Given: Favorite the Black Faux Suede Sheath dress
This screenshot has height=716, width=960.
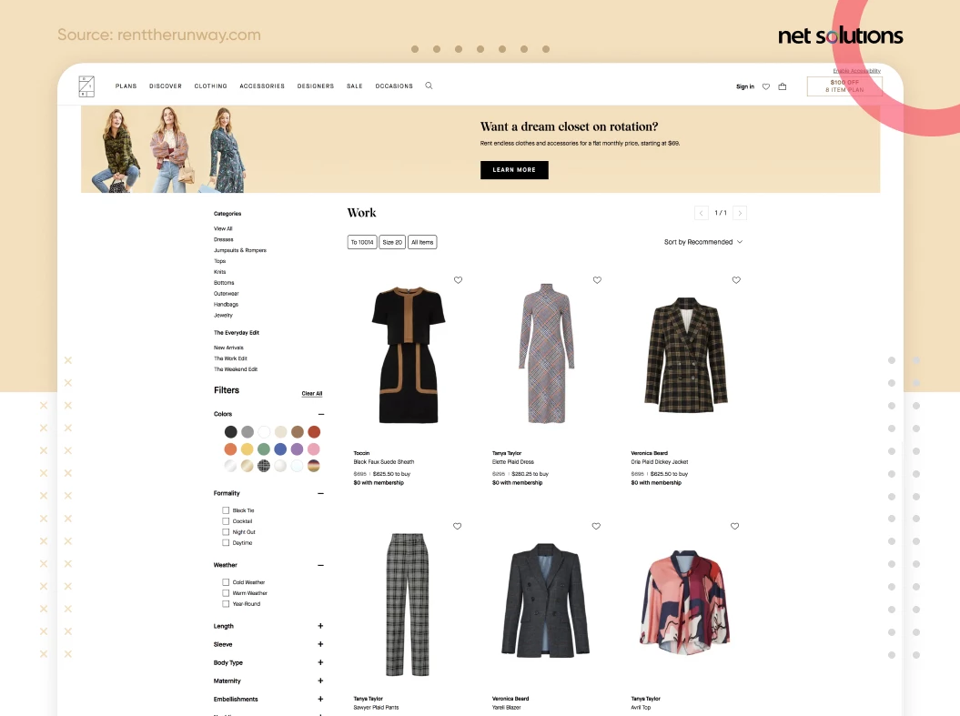Looking at the screenshot, I should click(458, 279).
